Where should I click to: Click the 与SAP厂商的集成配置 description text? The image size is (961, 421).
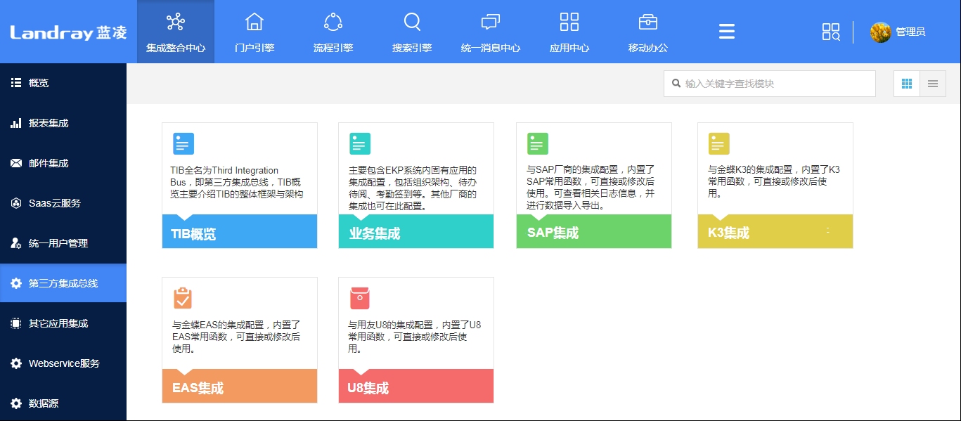pyautogui.click(x=591, y=188)
